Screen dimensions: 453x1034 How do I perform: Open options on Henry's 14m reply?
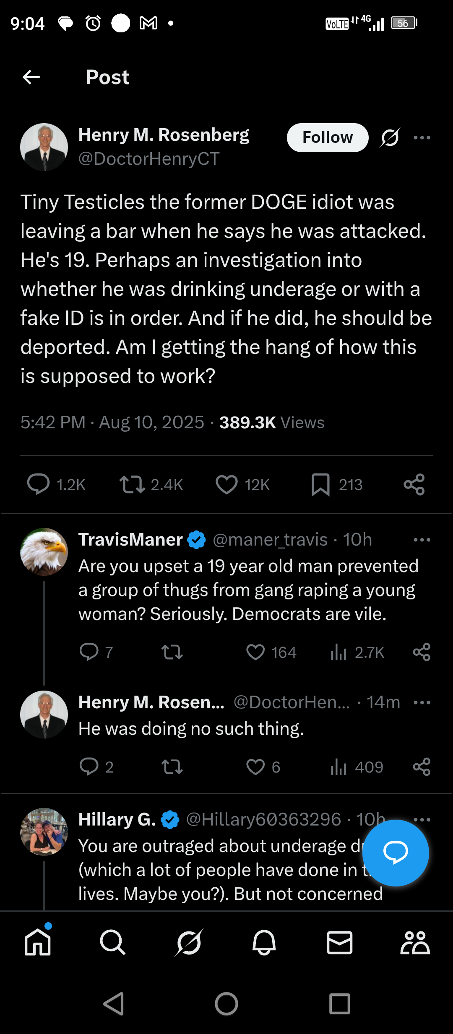(422, 702)
